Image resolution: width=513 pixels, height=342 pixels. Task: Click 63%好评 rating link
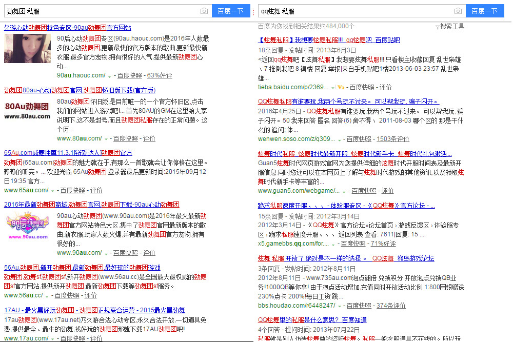pos(160,75)
